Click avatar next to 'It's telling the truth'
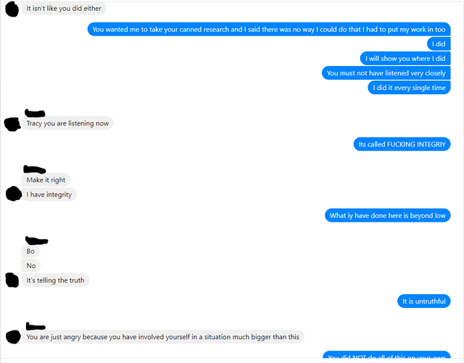 coord(12,280)
